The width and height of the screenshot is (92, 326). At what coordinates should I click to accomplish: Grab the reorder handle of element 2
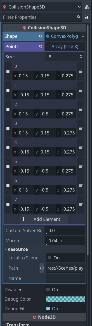(8, 109)
